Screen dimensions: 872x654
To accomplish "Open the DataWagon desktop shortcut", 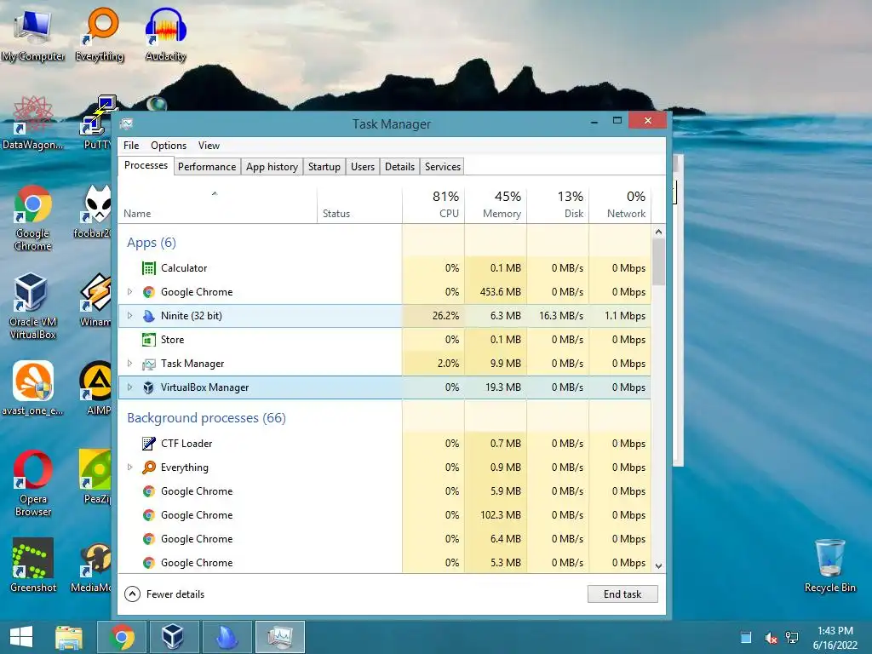I will coord(33,123).
